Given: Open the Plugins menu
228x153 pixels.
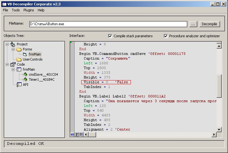Looking at the screenshot, I should tap(28, 10).
